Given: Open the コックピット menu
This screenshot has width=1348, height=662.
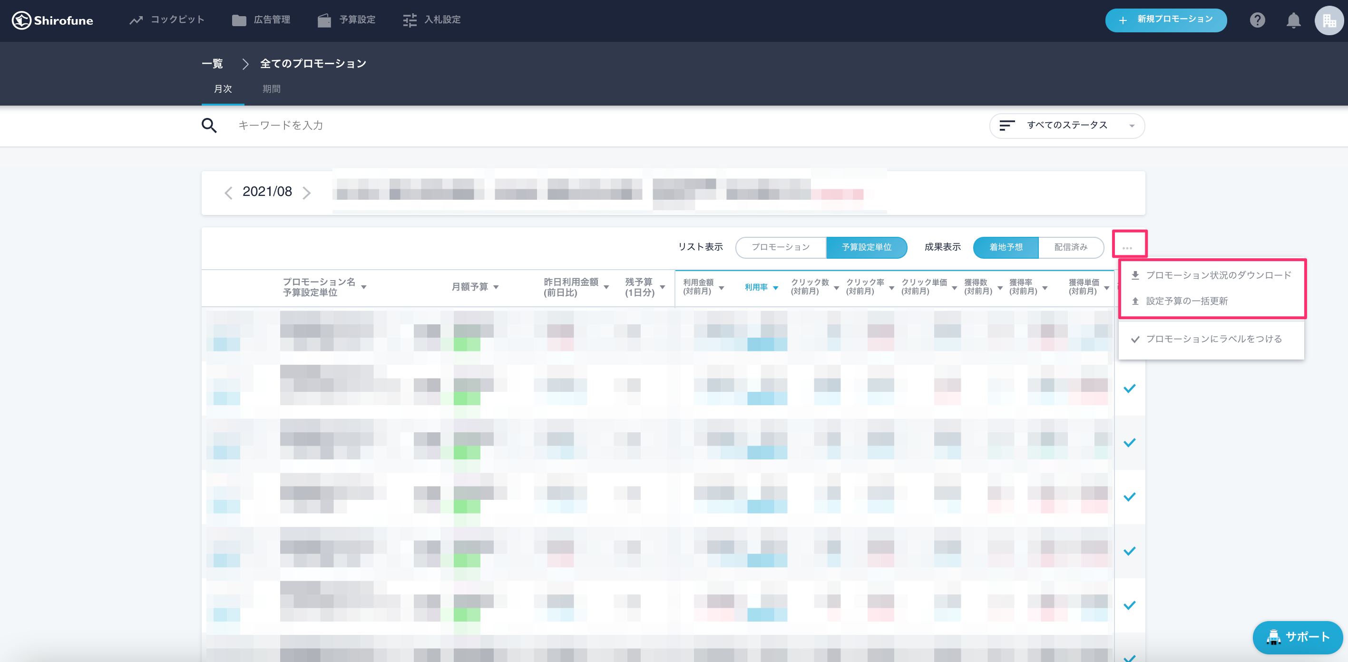Looking at the screenshot, I should (x=166, y=20).
